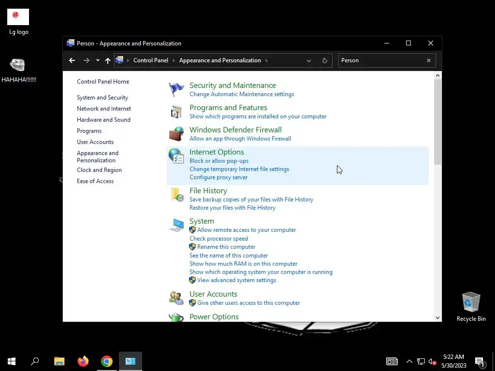Screen dimensions: 495x371
Task: Open Windows Defender Firewall brick wall icon
Action: coord(176,134)
